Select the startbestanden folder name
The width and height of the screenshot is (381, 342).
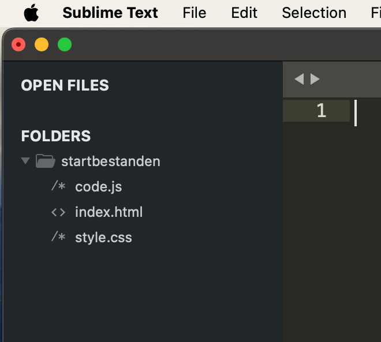pyautogui.click(x=111, y=161)
